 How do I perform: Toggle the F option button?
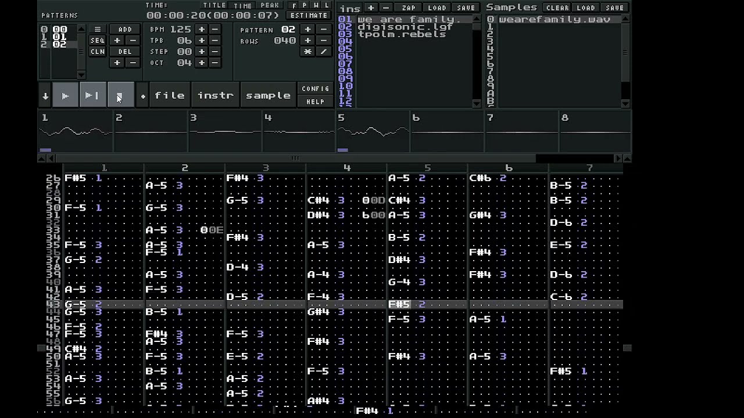coord(294,5)
